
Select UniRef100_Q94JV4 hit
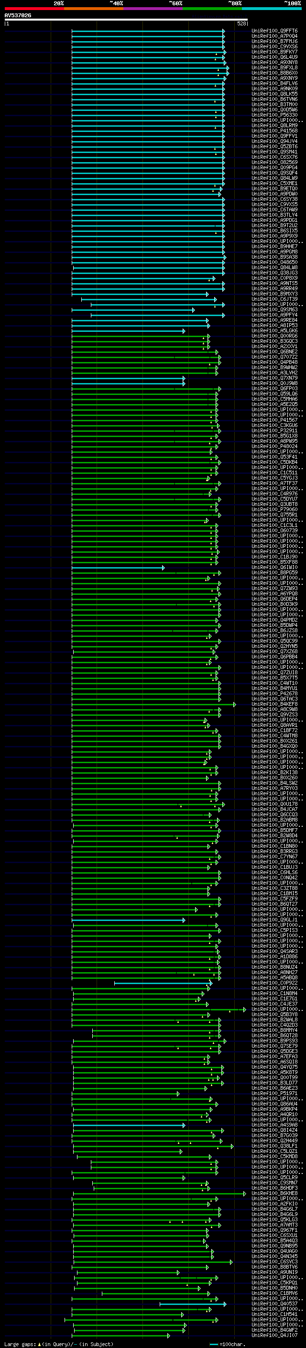274,141
